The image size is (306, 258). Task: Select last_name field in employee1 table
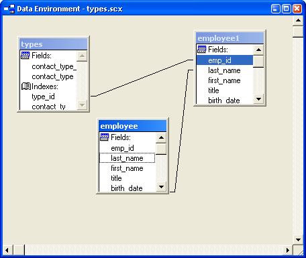tap(224, 70)
